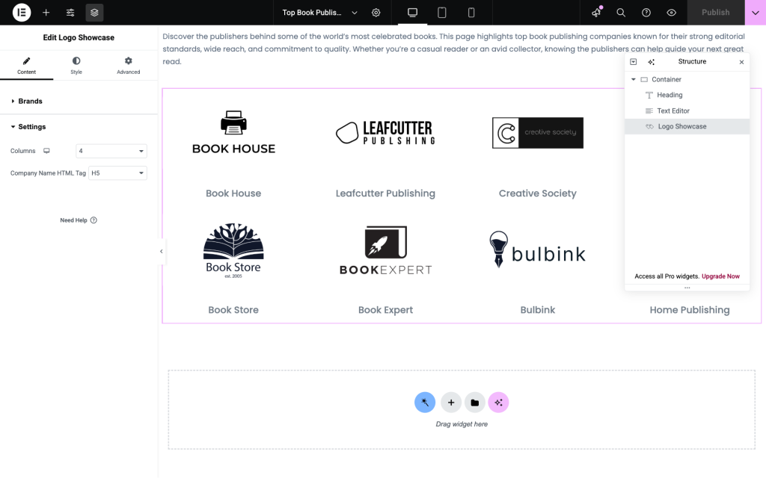
Task: Switch to the Advanced tab
Action: point(128,65)
